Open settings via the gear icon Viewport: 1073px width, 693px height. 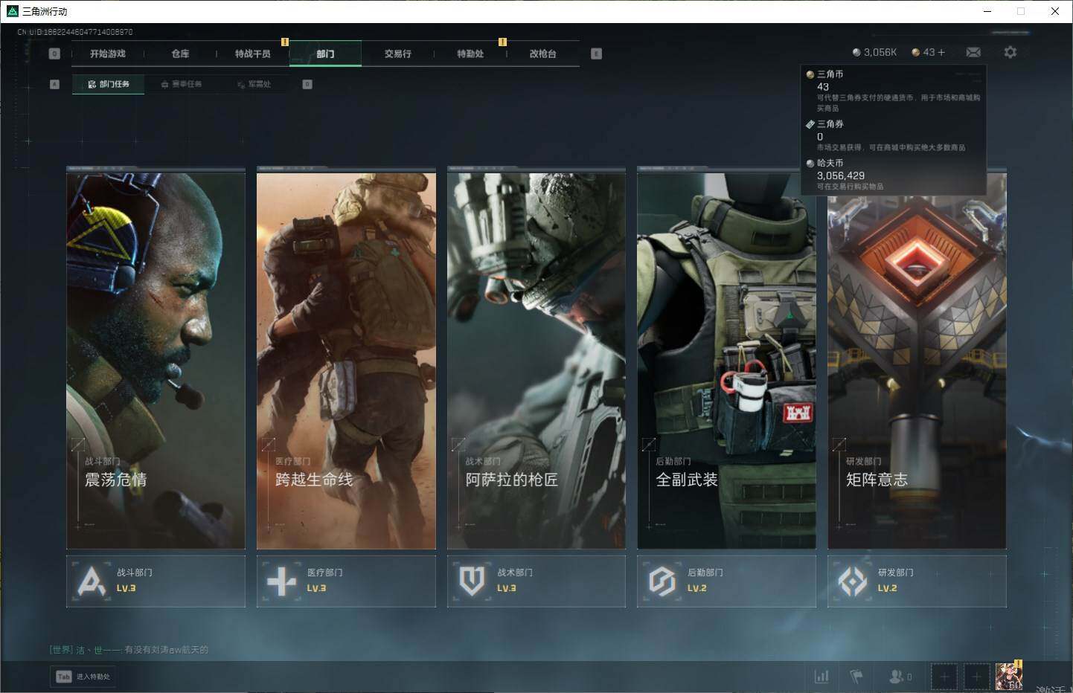point(1010,52)
